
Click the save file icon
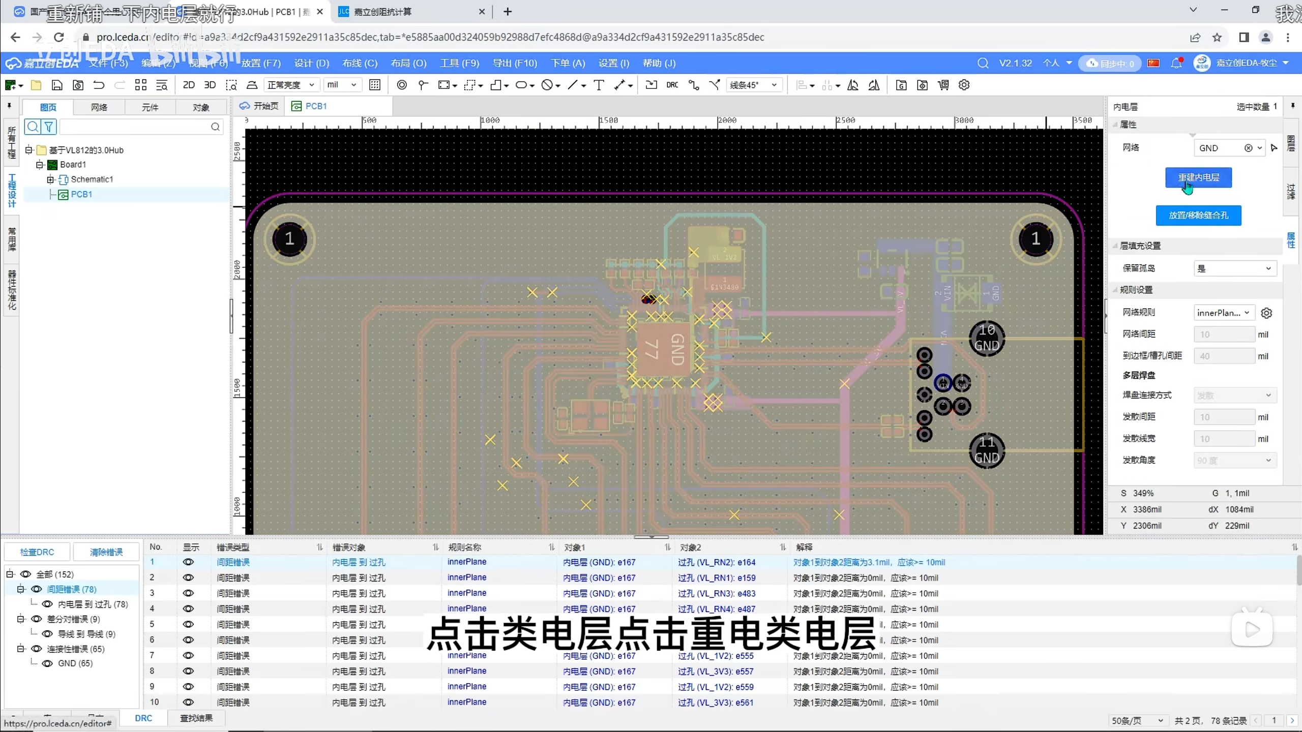(57, 85)
